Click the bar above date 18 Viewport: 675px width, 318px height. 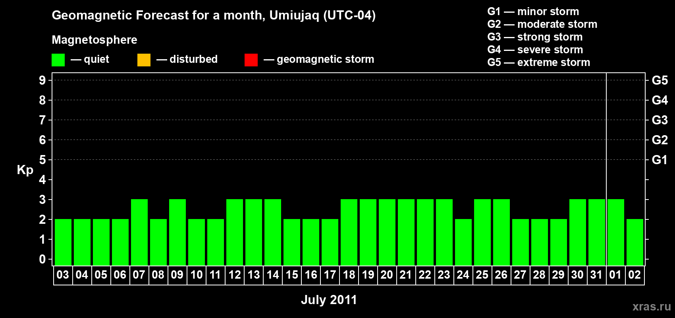(349, 232)
